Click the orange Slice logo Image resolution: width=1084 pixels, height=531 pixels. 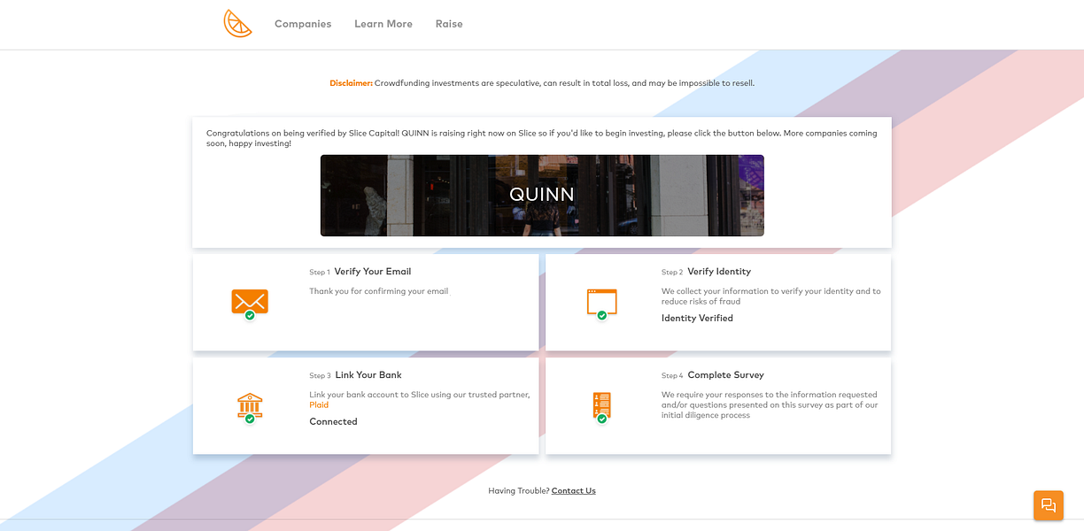(x=237, y=24)
